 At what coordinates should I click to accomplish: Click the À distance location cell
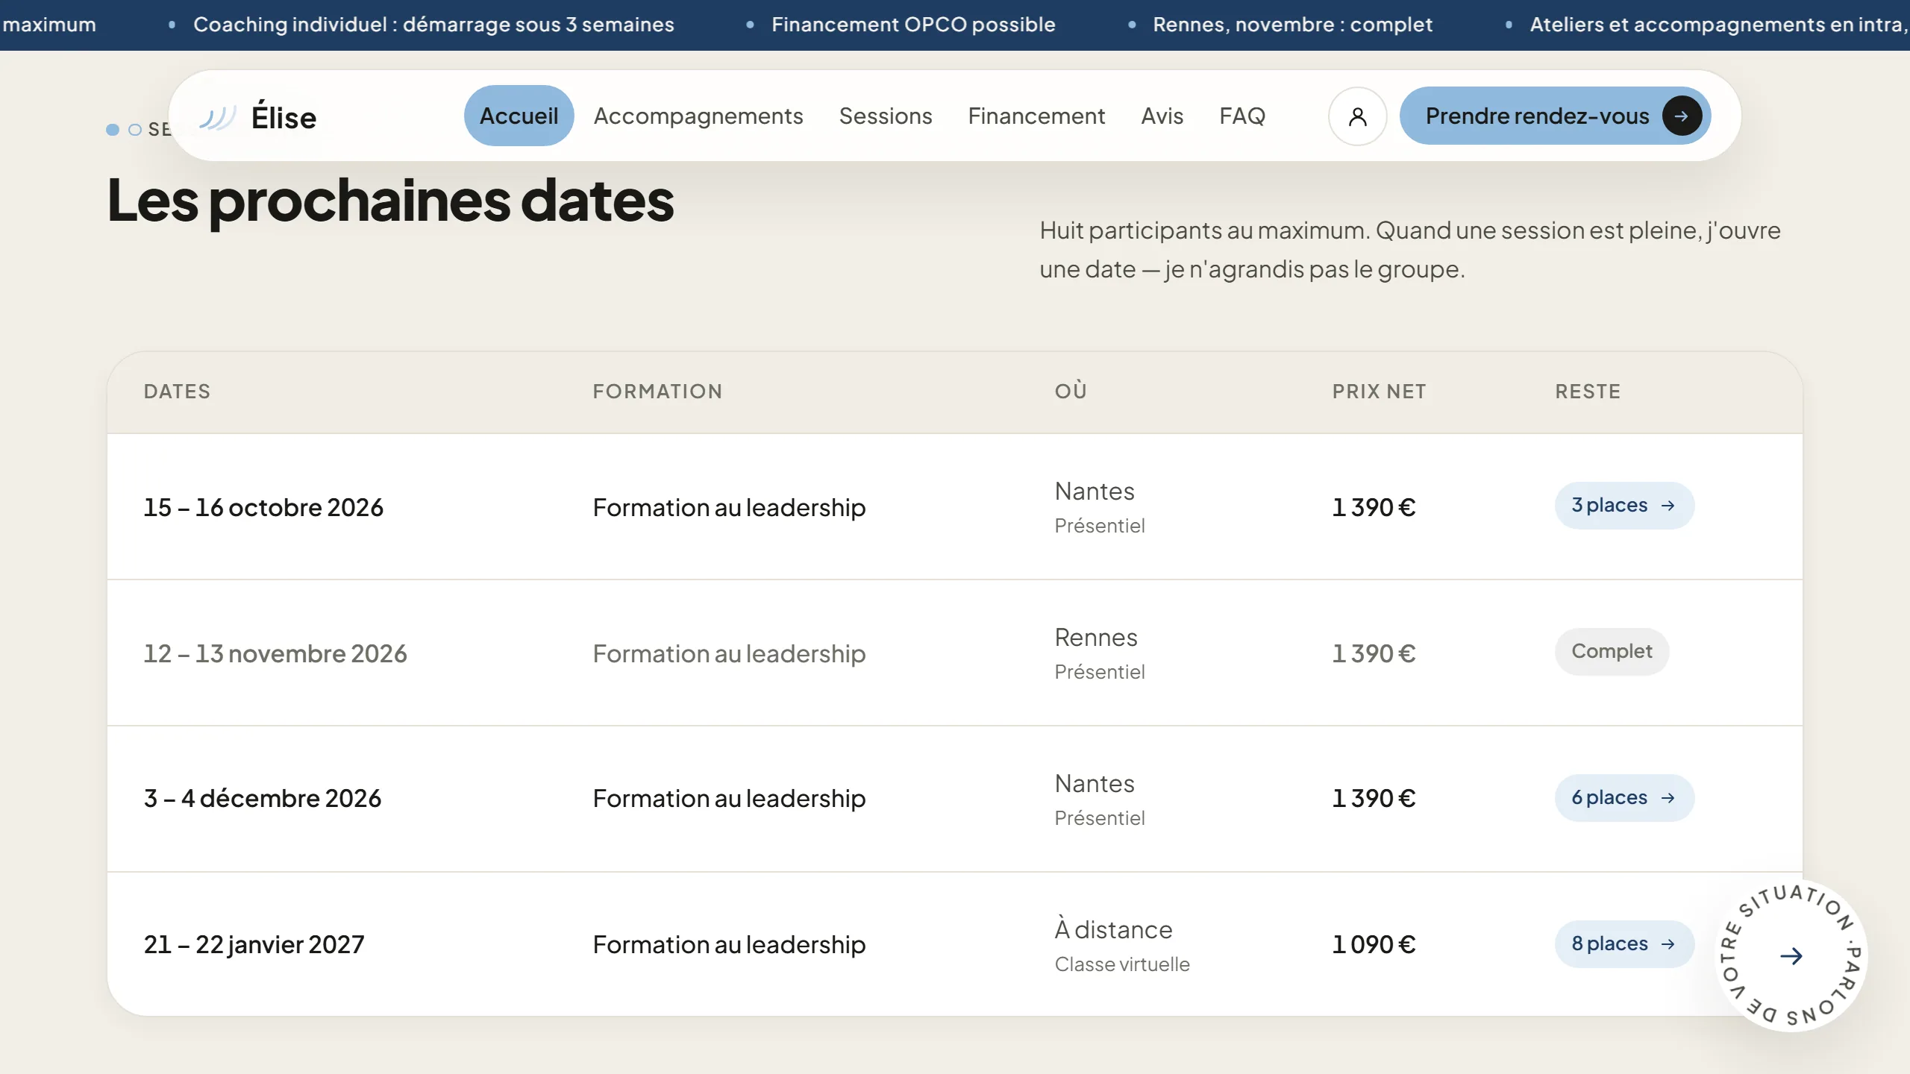[x=1113, y=929]
